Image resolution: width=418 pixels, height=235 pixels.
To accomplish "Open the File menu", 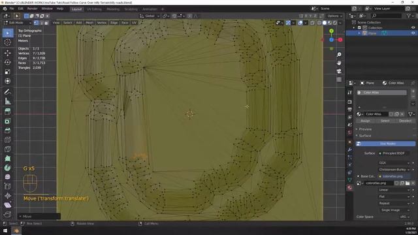I will coord(12,8).
